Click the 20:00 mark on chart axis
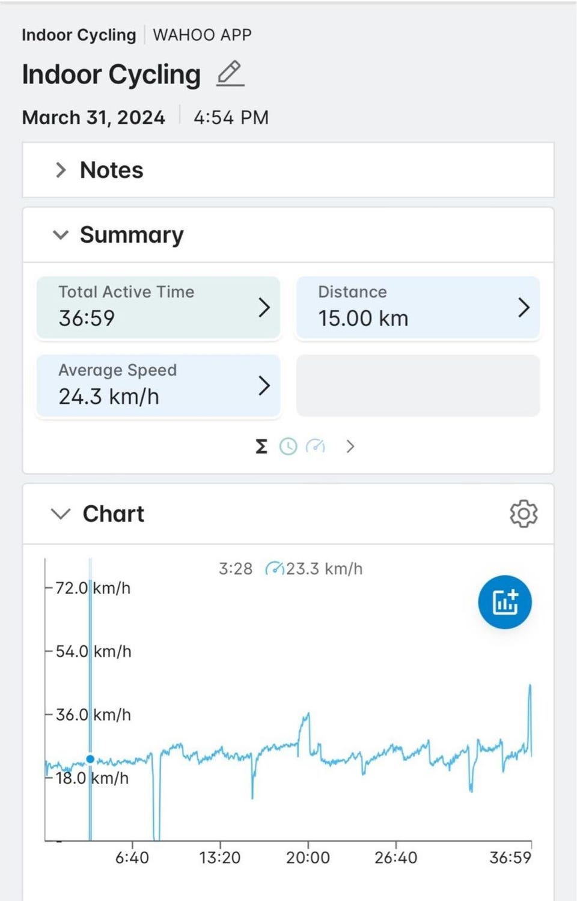Viewport: 577px width, 901px height. [308, 857]
